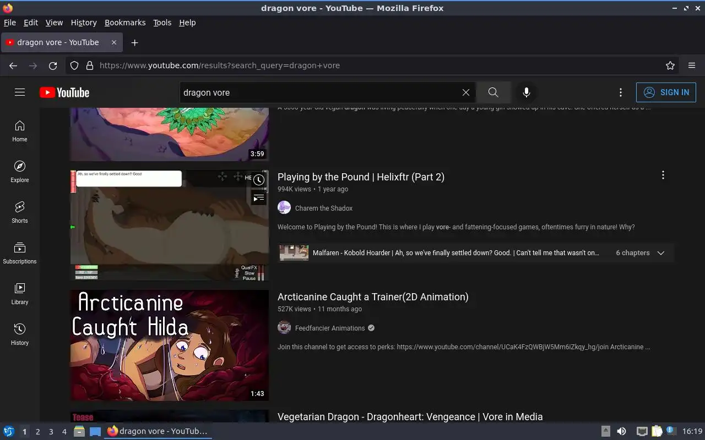The image size is (705, 440).
Task: Open the File menu
Action: pyautogui.click(x=10, y=23)
